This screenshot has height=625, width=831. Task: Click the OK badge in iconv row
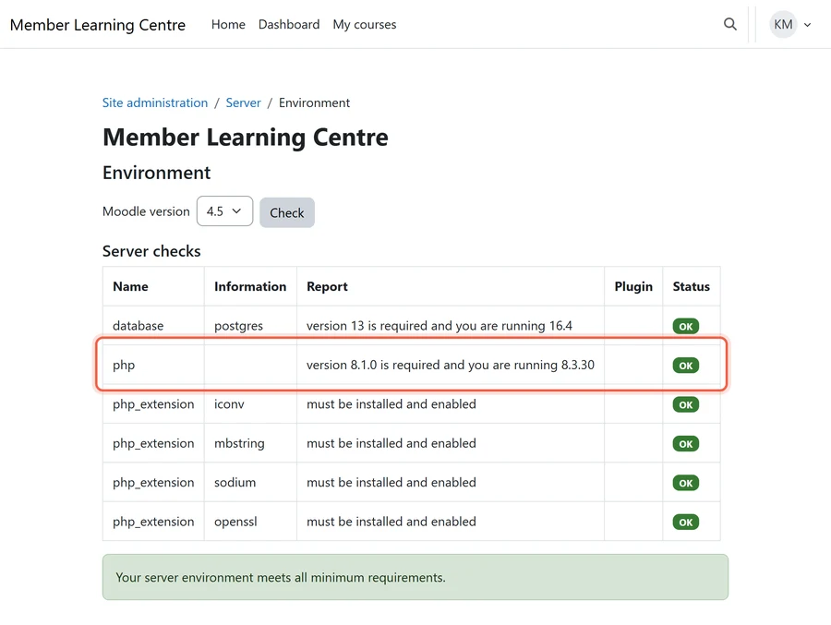coord(686,404)
